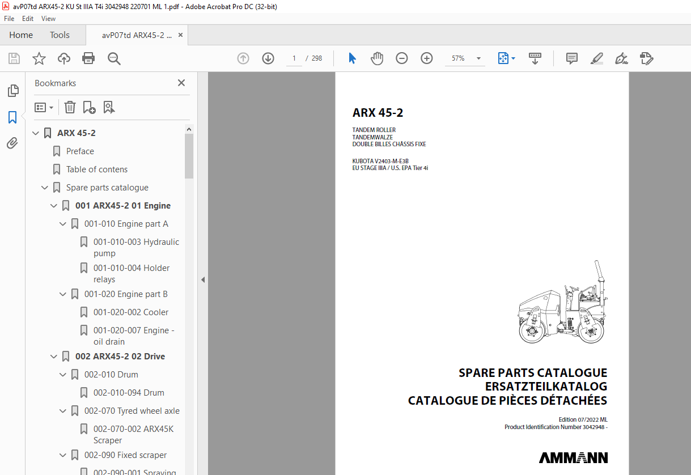The width and height of the screenshot is (691, 475).
Task: Collapse 002-090 Fixed scraper node
Action: (63, 455)
